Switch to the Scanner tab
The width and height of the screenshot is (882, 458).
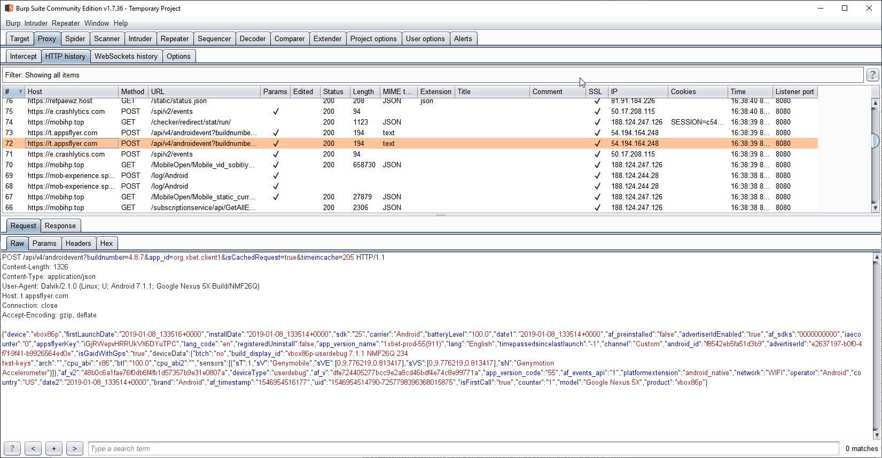107,38
